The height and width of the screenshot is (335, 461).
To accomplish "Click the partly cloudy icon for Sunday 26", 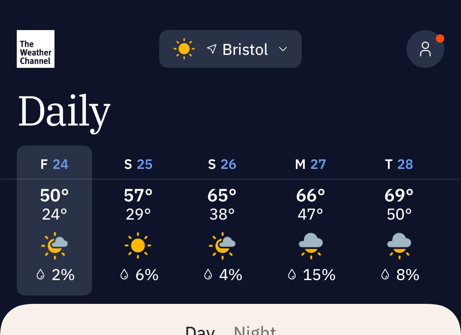I will click(222, 245).
